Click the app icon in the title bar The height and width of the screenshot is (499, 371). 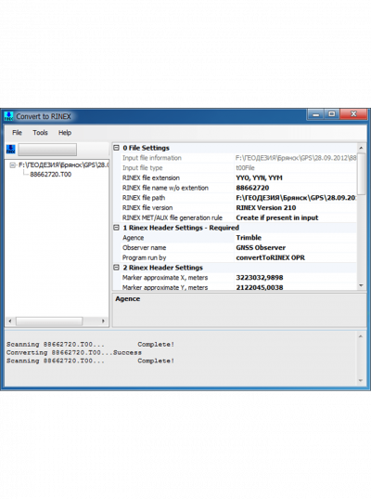[x=8, y=116]
